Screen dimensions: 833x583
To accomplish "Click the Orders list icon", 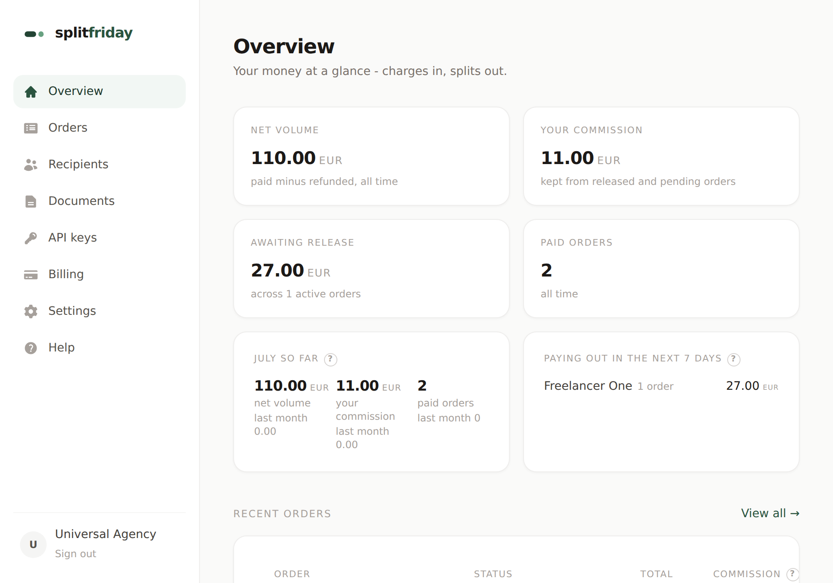I will point(31,128).
